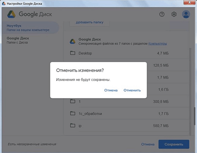Click the folder icon beside ip

72,125
